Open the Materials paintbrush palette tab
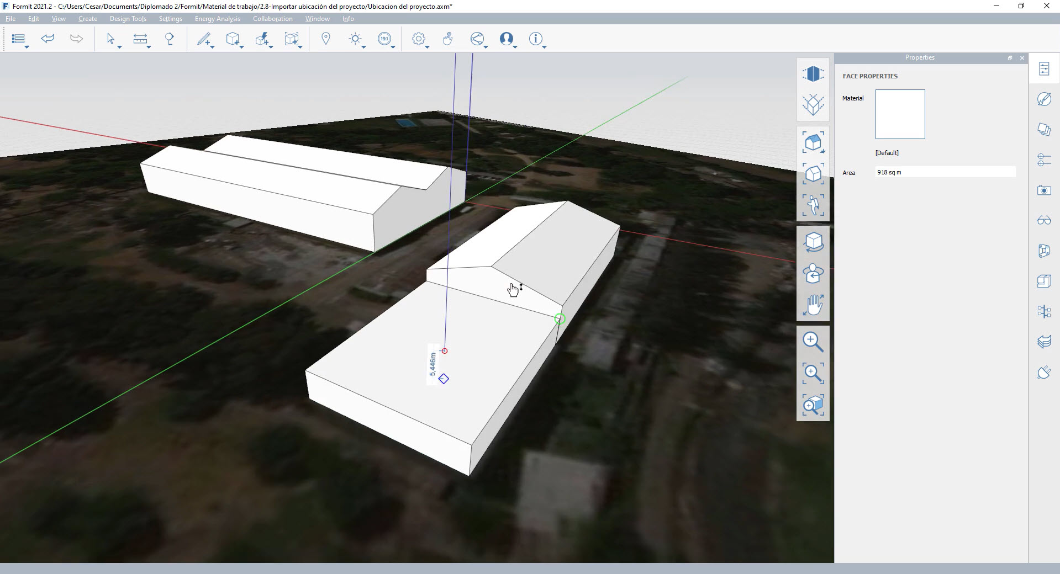Viewport: 1060px width, 574px height. pyautogui.click(x=1044, y=99)
